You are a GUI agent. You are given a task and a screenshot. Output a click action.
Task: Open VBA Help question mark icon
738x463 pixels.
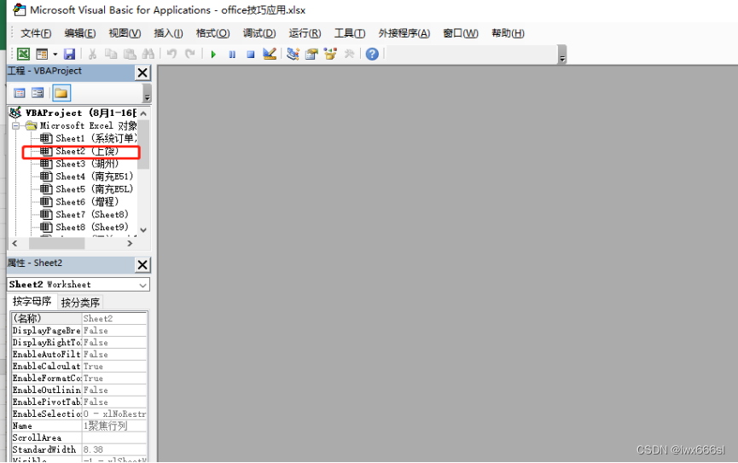point(372,54)
